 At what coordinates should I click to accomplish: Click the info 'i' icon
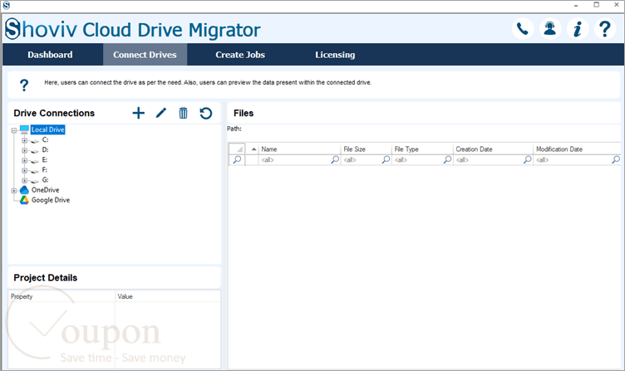578,29
